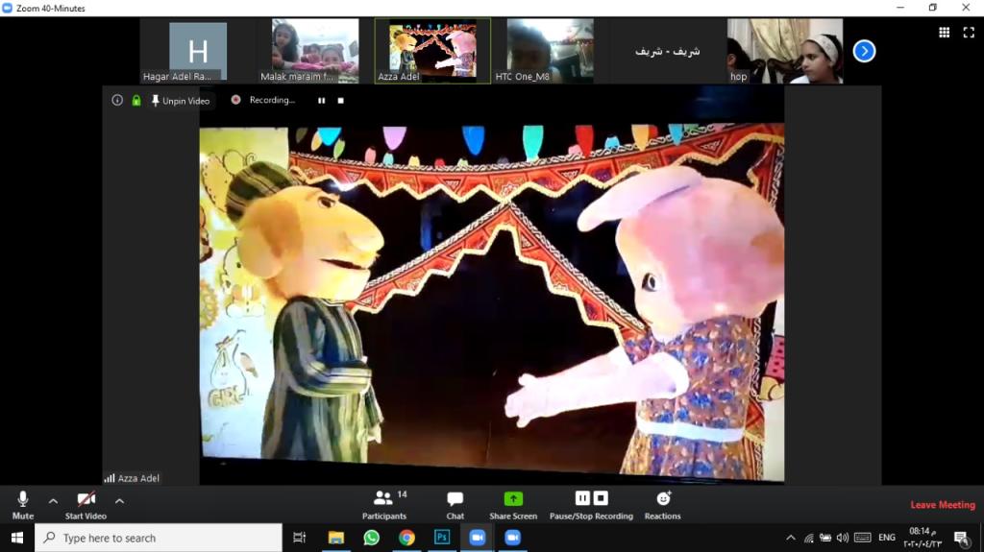Switch to first Zoom taskbar icon
The height and width of the screenshot is (552, 984).
click(478, 538)
